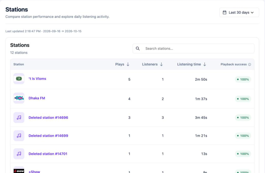Click listening time 3m 45s value
This screenshot has width=265, height=173.
pos(201,118)
